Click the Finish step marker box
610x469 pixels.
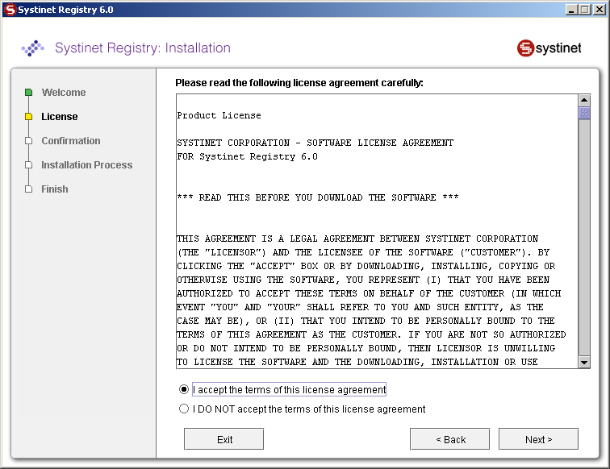28,189
